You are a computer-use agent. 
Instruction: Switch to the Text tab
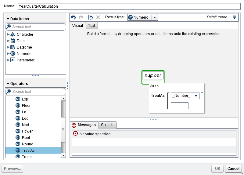click(91, 26)
